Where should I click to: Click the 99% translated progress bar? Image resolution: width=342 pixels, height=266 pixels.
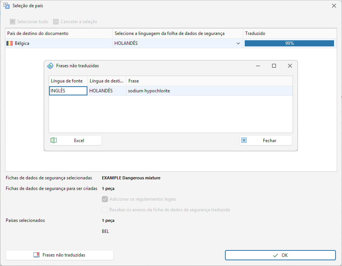289,43
